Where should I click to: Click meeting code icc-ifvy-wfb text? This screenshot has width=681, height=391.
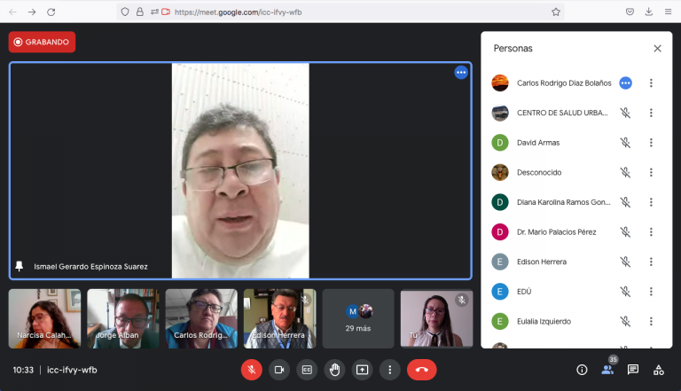pos(72,370)
